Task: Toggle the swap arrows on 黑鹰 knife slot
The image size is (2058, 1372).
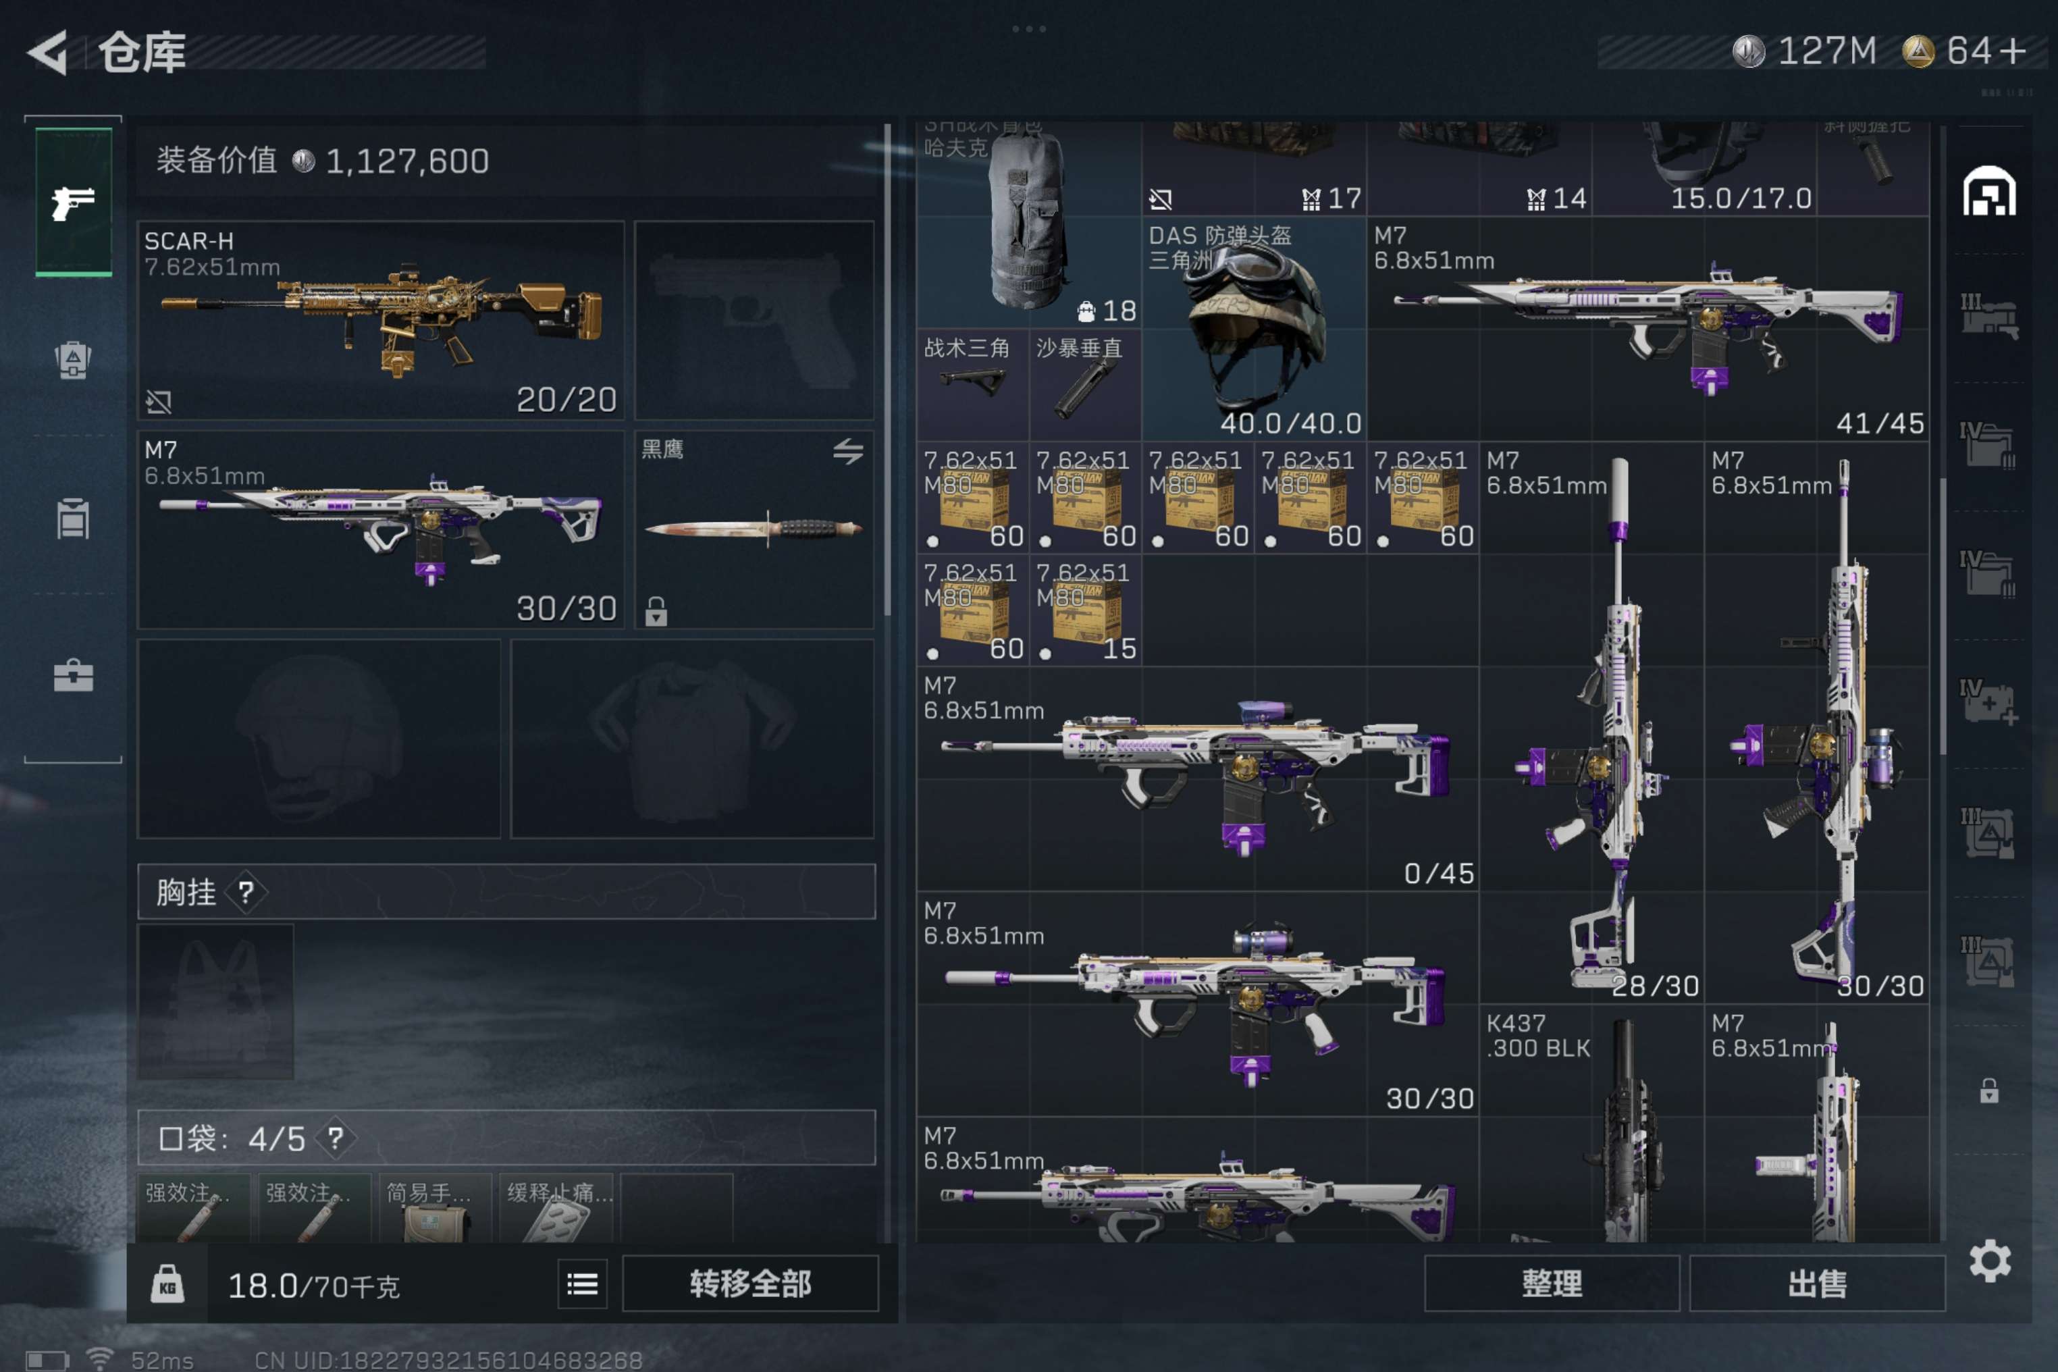Action: (847, 452)
